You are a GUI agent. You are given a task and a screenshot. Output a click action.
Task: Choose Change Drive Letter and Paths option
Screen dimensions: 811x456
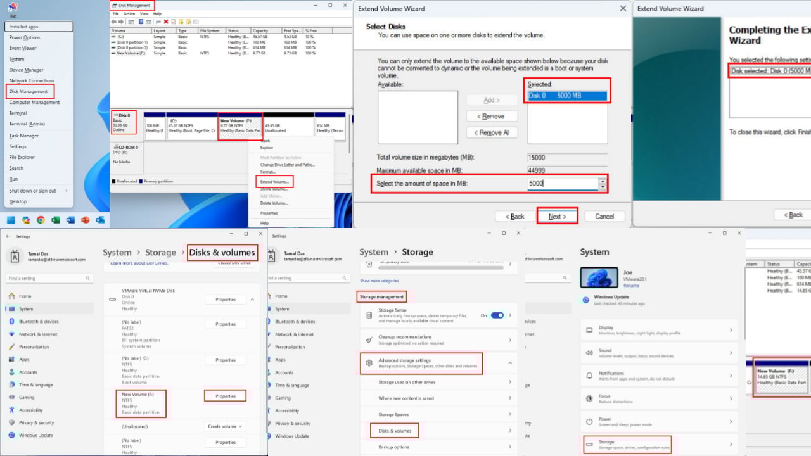click(x=287, y=165)
